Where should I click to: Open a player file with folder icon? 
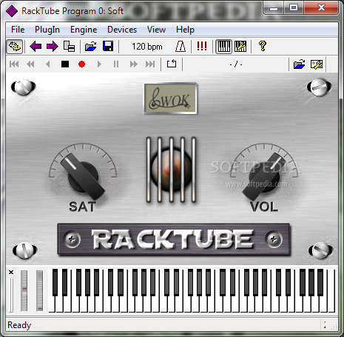point(299,64)
